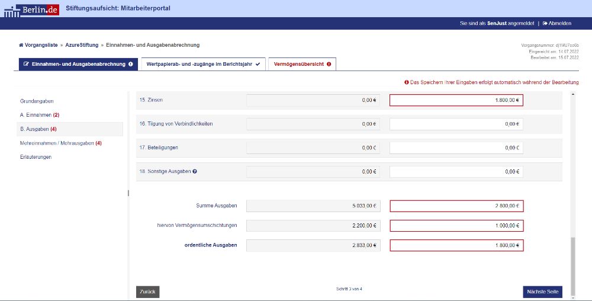592x301 pixels.
Task: Click the Abmelden logout icon
Action: tap(545, 23)
